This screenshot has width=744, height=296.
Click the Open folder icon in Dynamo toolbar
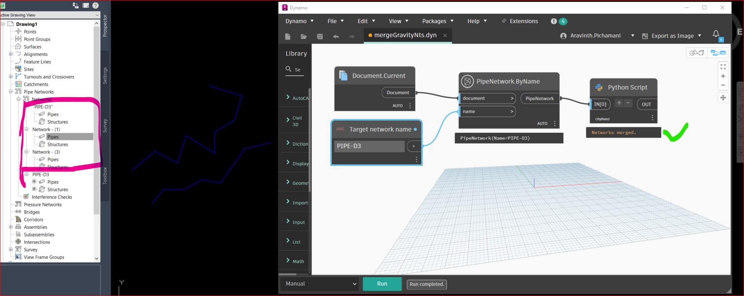pyautogui.click(x=304, y=36)
